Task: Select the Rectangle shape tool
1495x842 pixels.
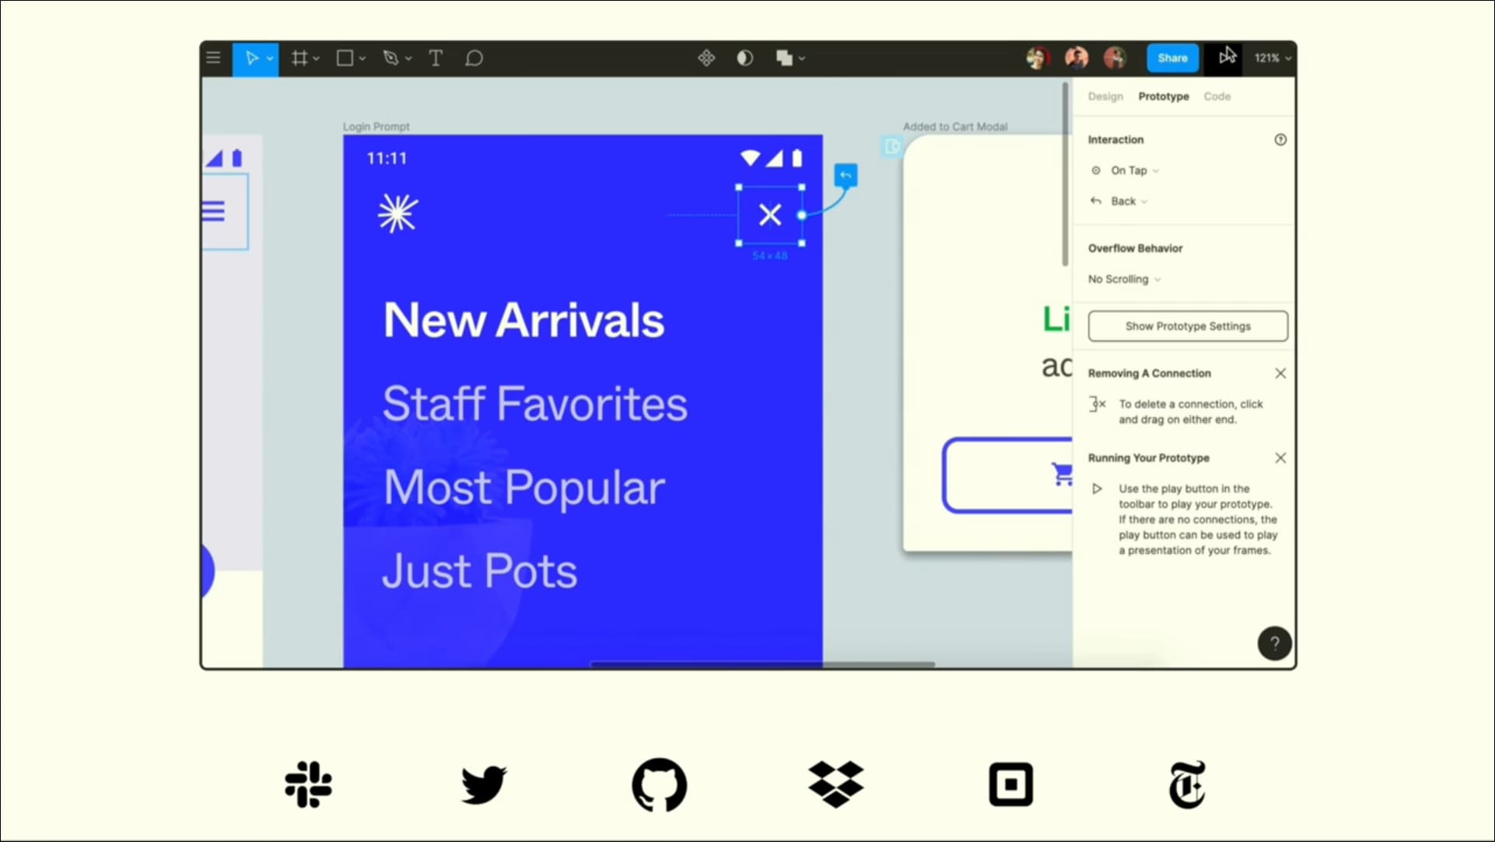Action: tap(345, 58)
